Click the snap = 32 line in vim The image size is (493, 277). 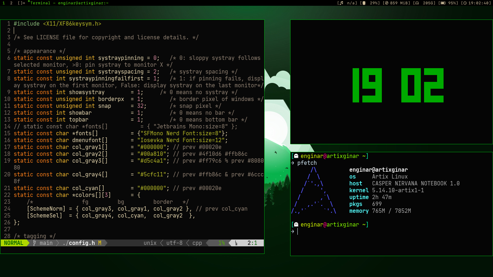(118, 106)
